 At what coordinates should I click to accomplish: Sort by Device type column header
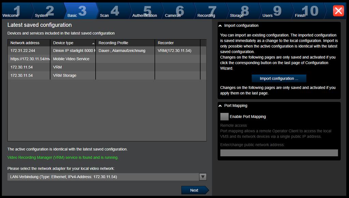point(73,43)
